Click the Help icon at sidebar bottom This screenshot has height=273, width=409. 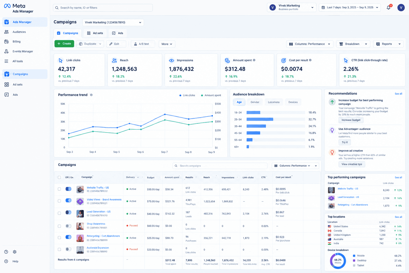6,261
